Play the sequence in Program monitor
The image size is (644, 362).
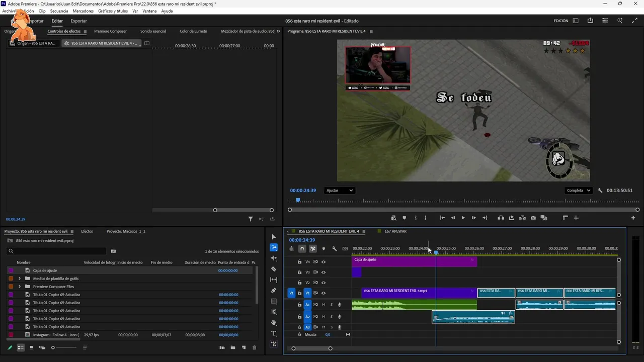tap(463, 218)
